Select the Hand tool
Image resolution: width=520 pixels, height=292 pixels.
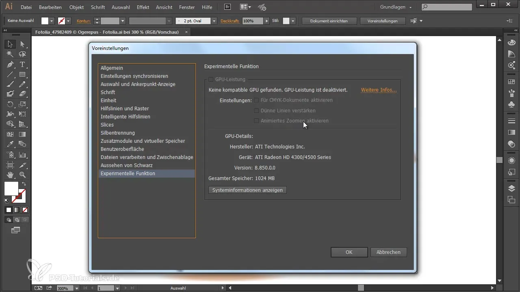pos(10,175)
